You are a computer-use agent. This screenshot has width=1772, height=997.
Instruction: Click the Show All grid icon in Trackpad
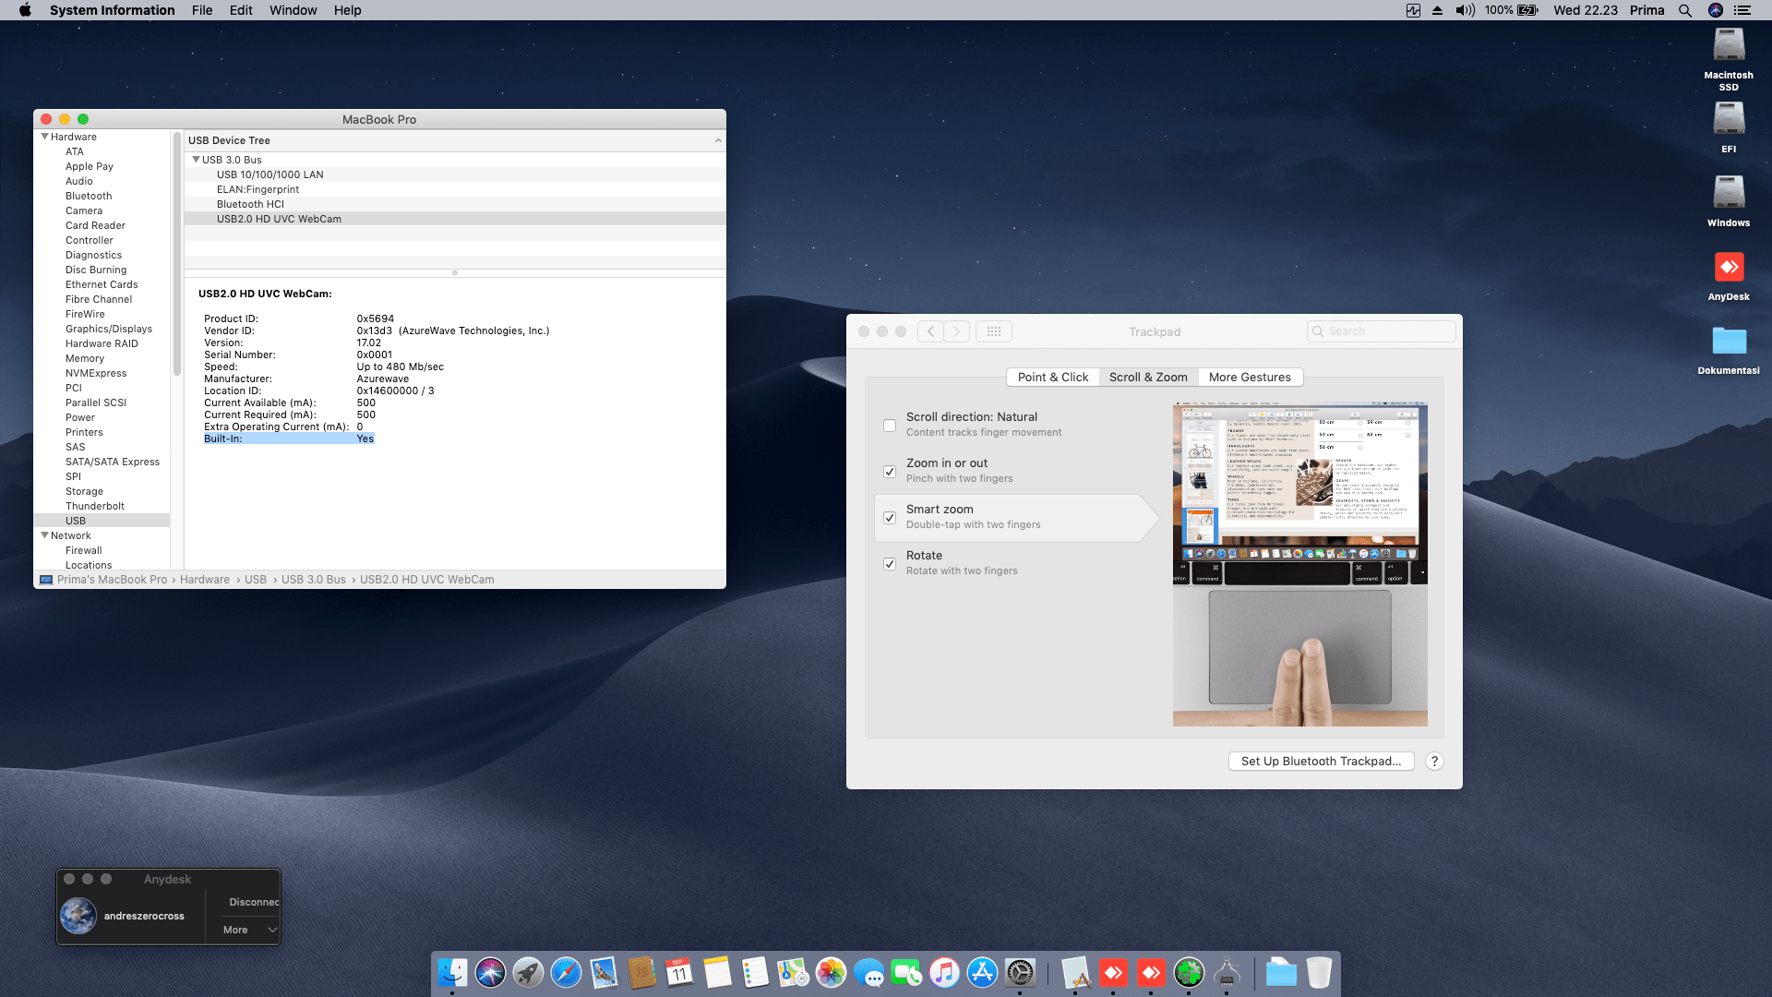[x=993, y=331]
